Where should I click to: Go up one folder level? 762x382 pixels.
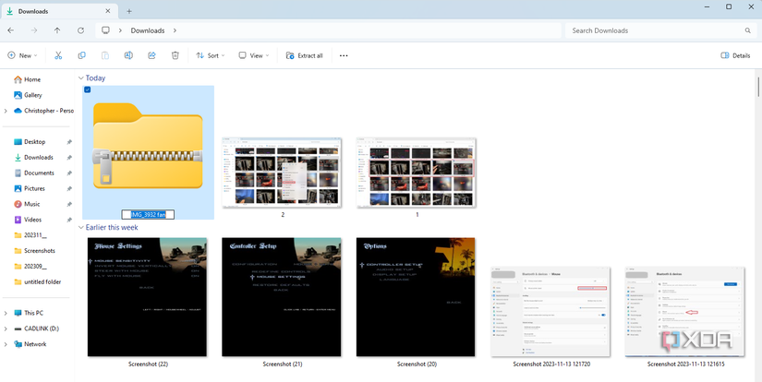[57, 30]
